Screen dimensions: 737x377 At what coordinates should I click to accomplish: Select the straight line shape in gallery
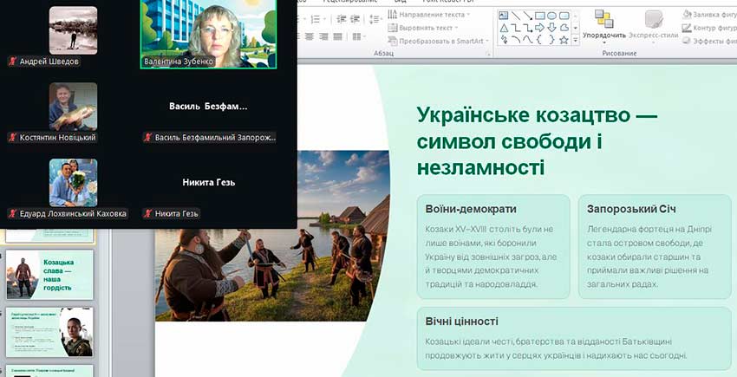pyautogui.click(x=515, y=15)
